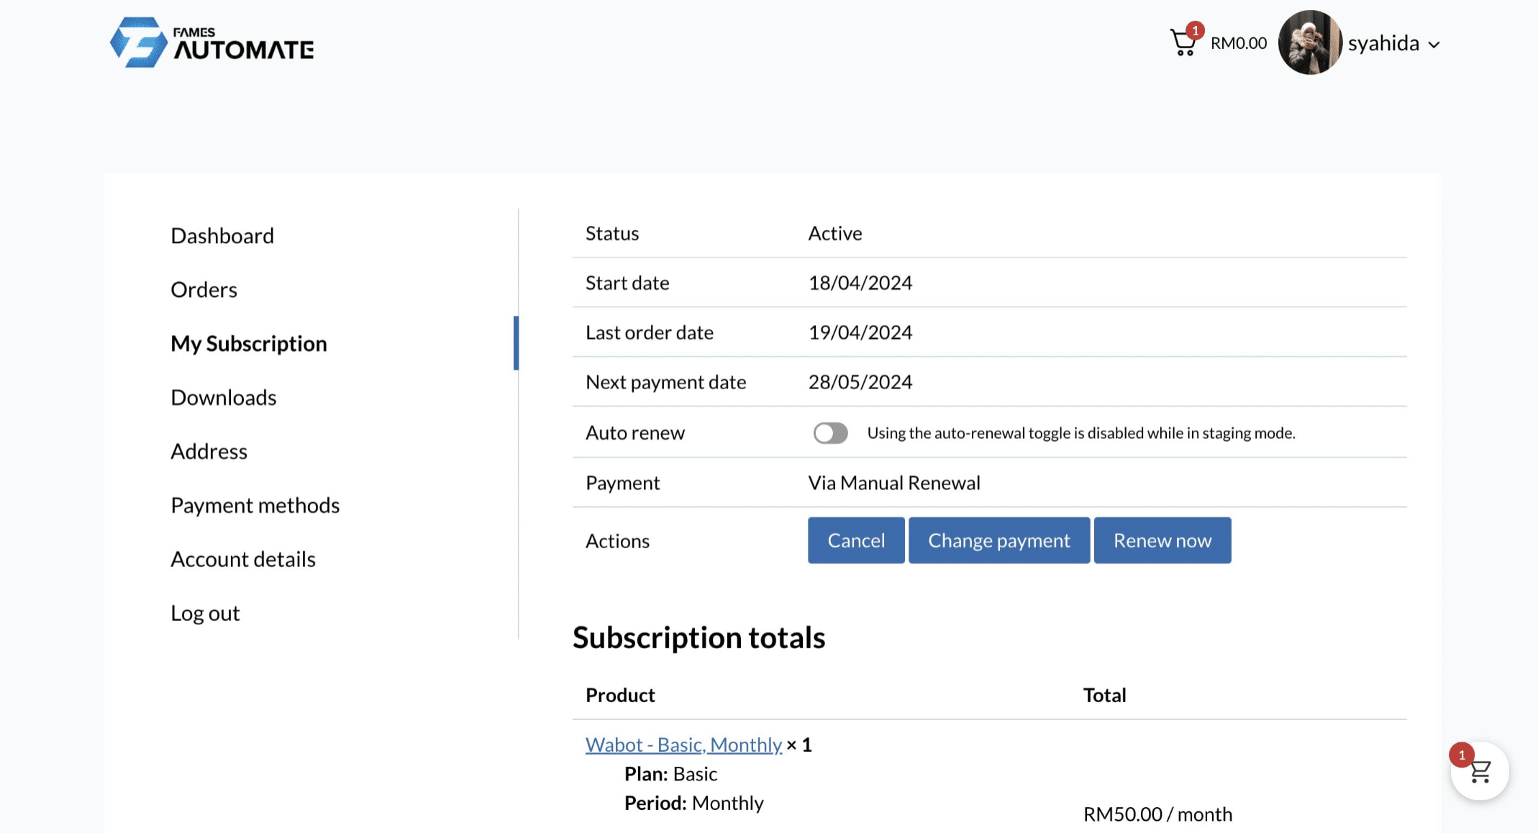Click the auto-renewal staging mode notice
This screenshot has height=833, width=1538.
tap(1081, 433)
